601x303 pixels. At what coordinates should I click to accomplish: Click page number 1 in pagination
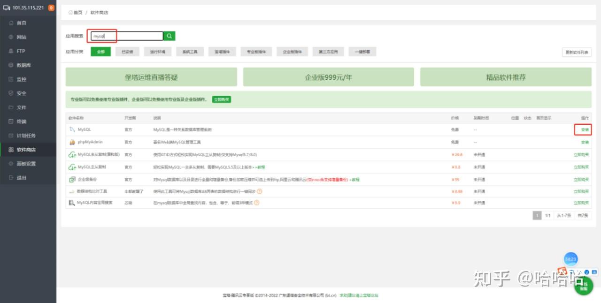pyautogui.click(x=537, y=215)
